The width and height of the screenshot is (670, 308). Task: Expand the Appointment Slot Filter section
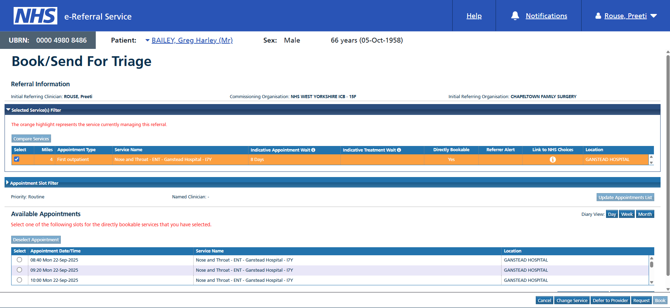(x=7, y=183)
